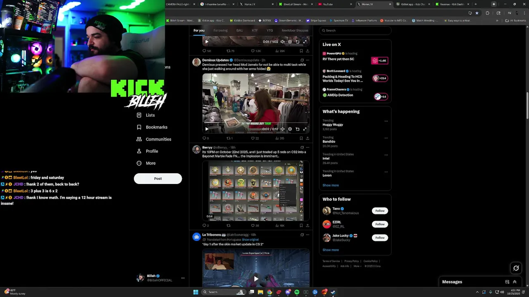Open more options for Levon trend
The height and width of the screenshot is (297, 529).
click(x=386, y=172)
